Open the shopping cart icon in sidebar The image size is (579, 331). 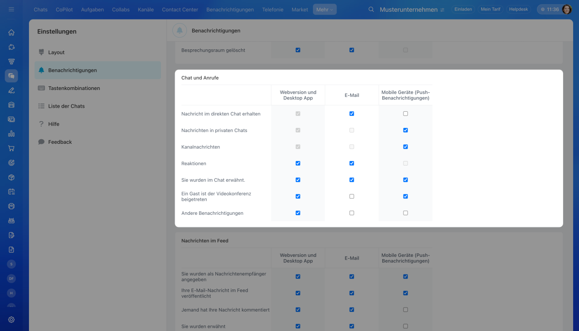coord(11,148)
